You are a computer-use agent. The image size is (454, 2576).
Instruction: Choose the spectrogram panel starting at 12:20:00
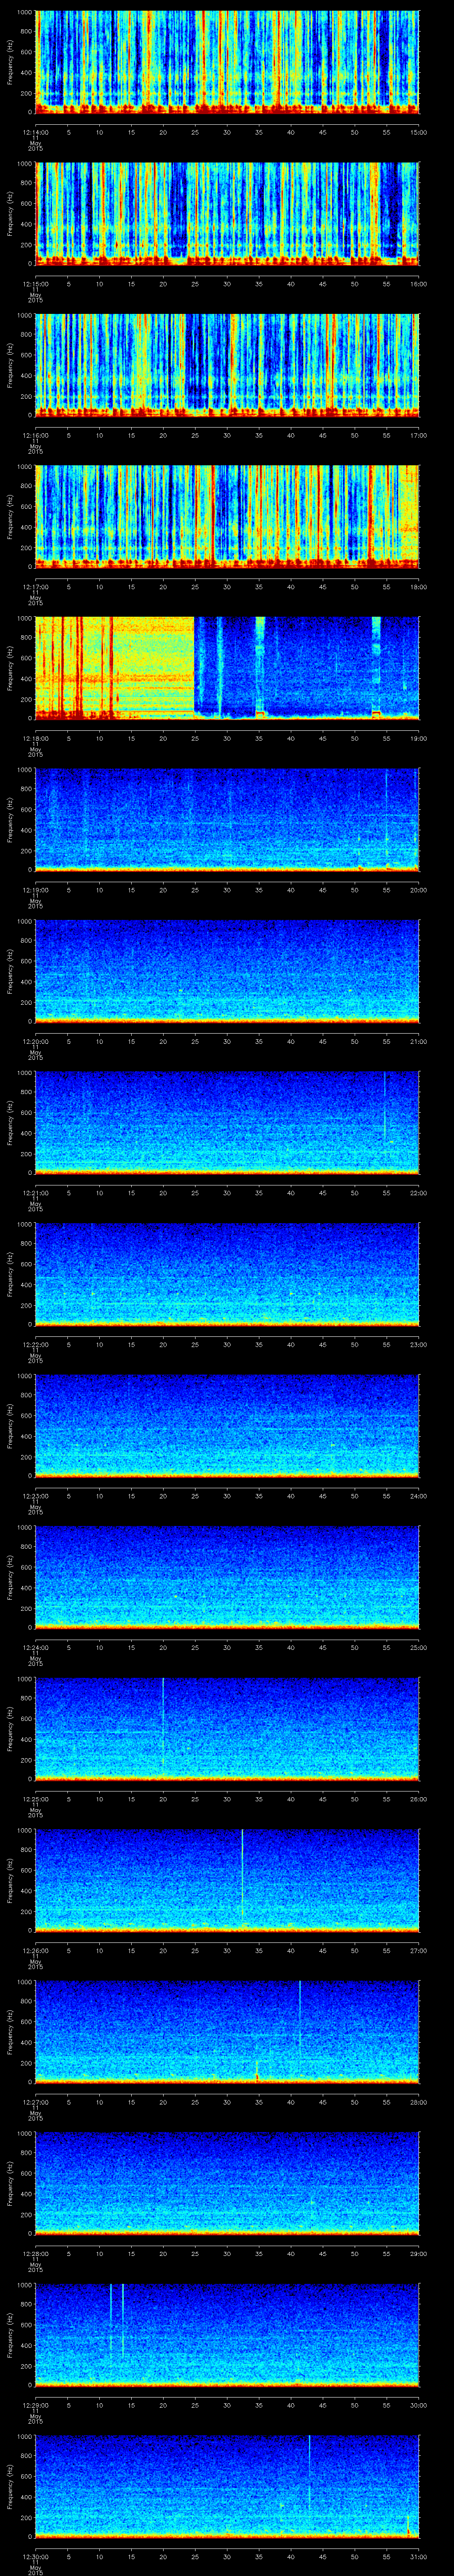coord(227,971)
